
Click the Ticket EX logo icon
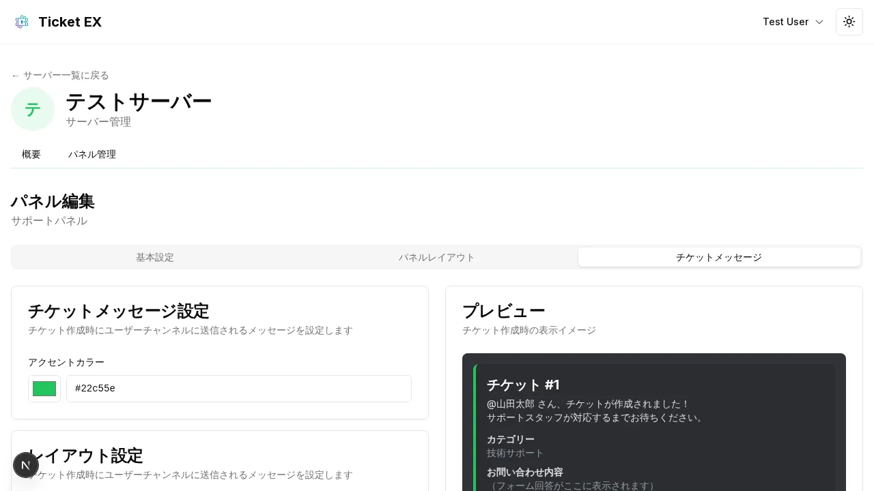pos(22,22)
